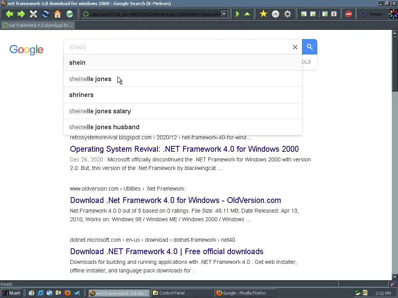
Task: Switch to next tab window icon
Action: click(x=313, y=14)
